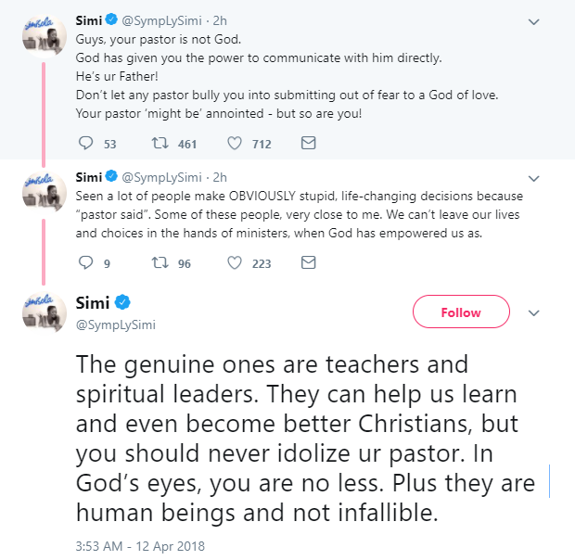Follow the Simi account
The image size is (575, 560).
[461, 312]
